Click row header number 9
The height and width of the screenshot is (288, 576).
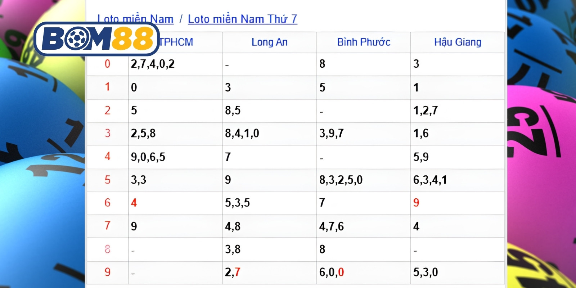coord(107,272)
